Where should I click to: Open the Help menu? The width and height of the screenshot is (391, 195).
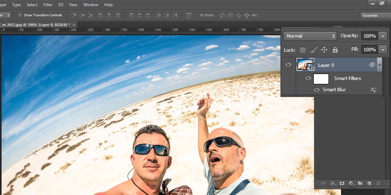tap(109, 5)
